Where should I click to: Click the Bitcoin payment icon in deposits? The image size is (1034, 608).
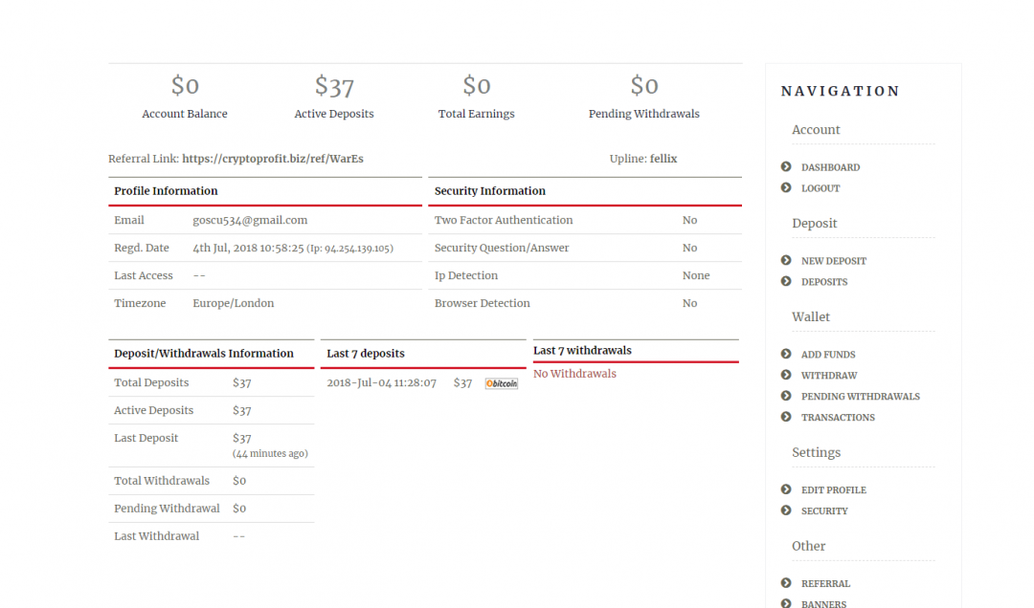pos(501,383)
